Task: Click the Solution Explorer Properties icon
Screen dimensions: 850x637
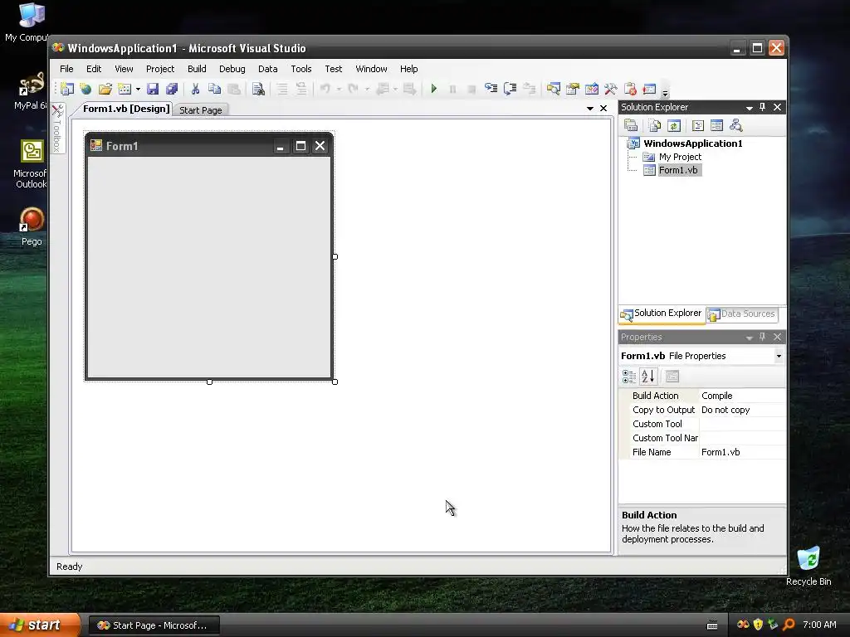Action: click(631, 126)
